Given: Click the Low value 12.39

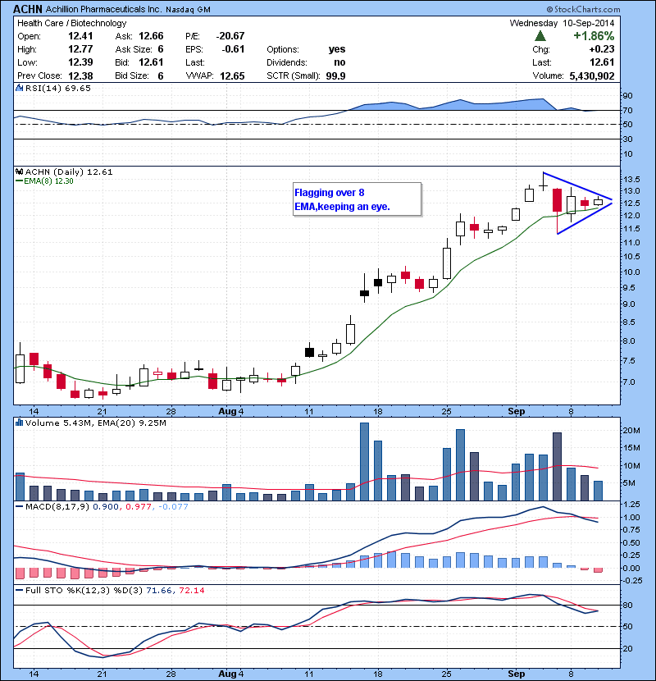Looking at the screenshot, I should click(x=80, y=62).
